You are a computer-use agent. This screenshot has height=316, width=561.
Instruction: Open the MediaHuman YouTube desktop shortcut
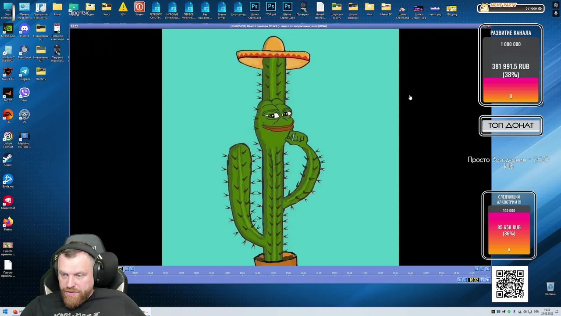pos(25,140)
